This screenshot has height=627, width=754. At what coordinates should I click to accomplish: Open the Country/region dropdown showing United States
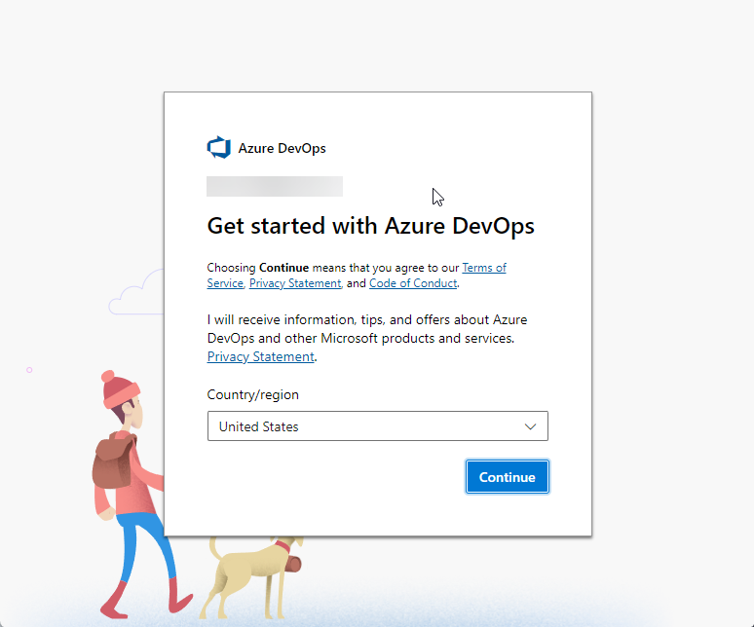(377, 426)
